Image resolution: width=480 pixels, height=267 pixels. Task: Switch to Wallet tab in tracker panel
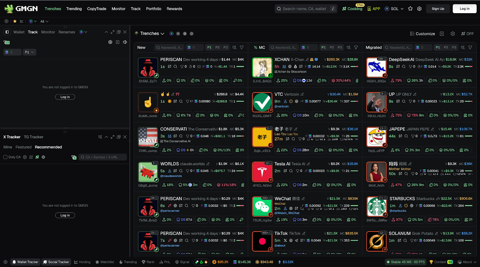[19, 32]
